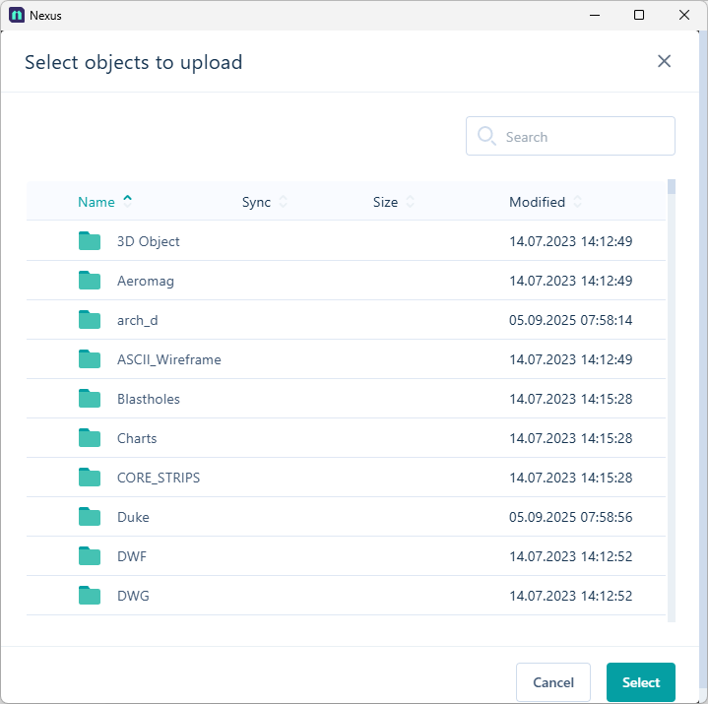Close the upload dialog with X
Viewport: 708px width, 704px height.
664,61
